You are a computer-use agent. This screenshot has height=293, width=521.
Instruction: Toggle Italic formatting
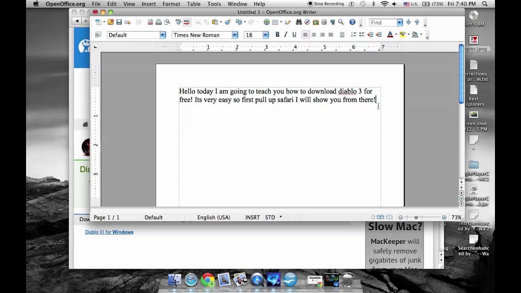[286, 35]
